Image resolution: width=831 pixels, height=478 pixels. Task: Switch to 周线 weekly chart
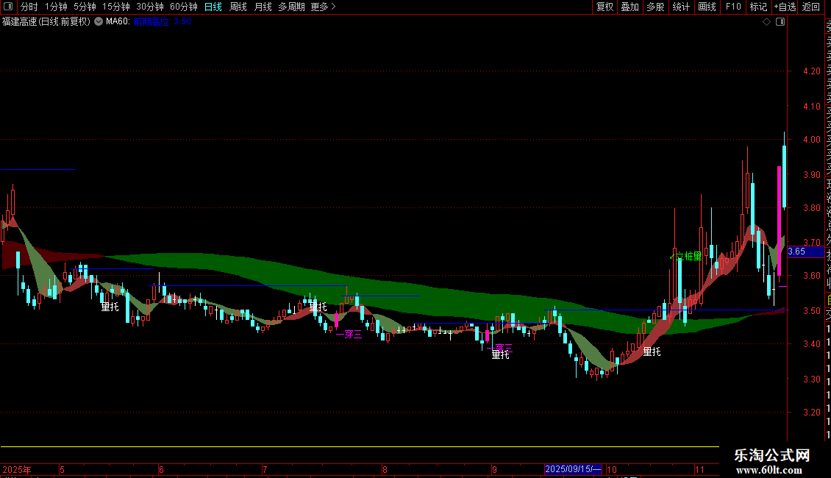pyautogui.click(x=238, y=7)
